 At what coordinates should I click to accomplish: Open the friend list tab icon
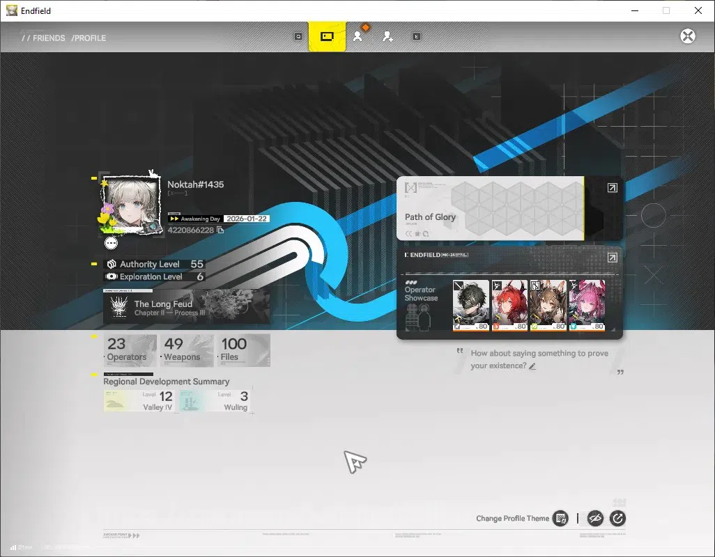tap(357, 36)
